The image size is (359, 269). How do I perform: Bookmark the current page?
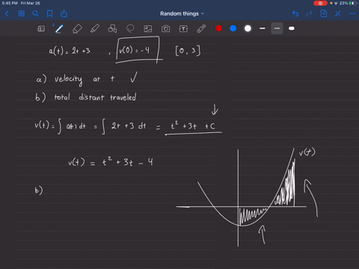(x=49, y=13)
